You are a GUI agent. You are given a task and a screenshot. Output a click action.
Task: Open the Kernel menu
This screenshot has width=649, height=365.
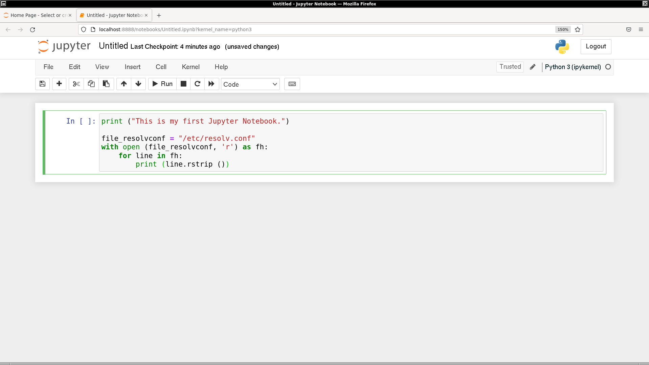tap(191, 67)
